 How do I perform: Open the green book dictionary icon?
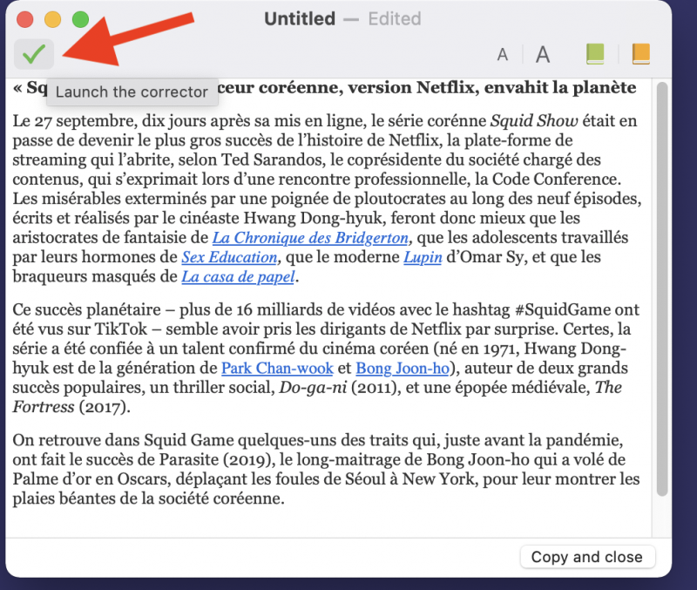[595, 54]
